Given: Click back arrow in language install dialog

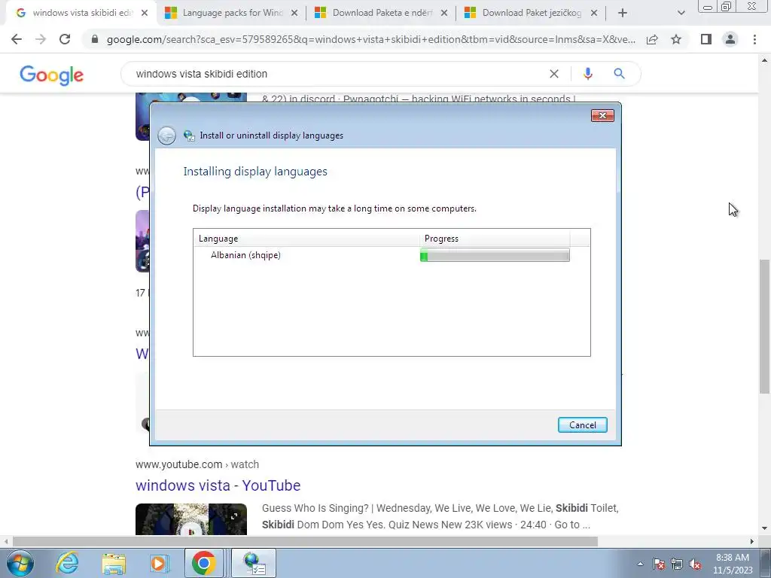Looking at the screenshot, I should (x=166, y=135).
